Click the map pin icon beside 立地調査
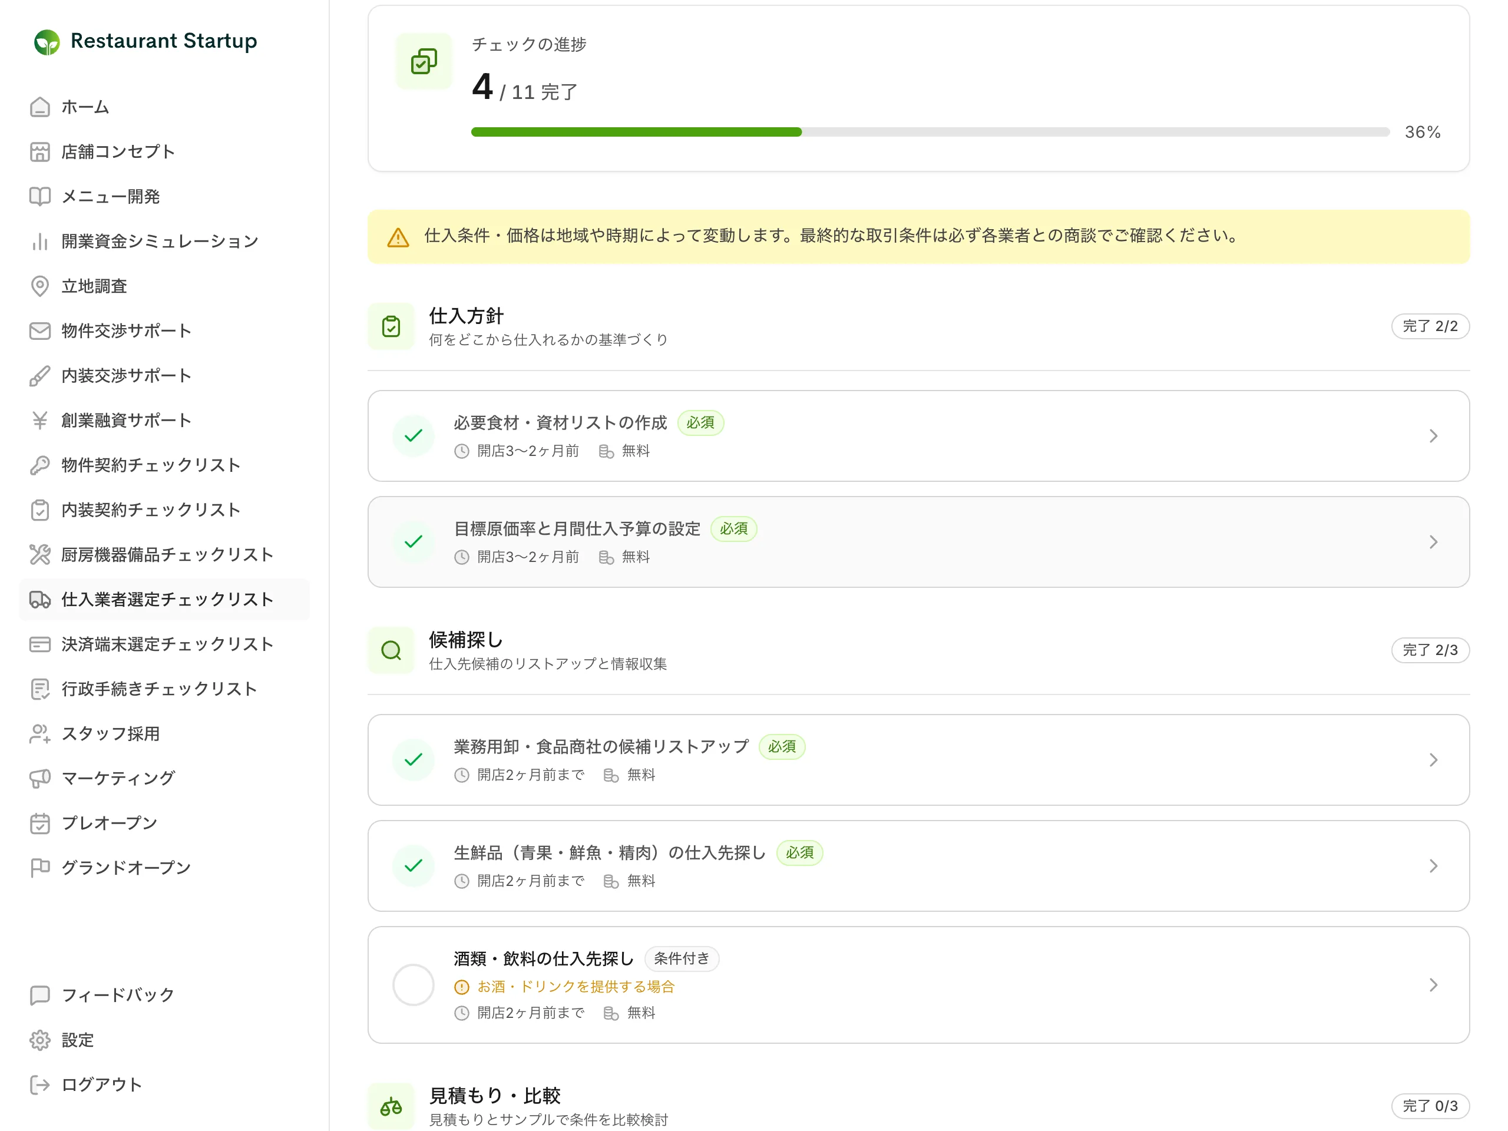Image resolution: width=1508 pixels, height=1131 pixels. point(40,286)
